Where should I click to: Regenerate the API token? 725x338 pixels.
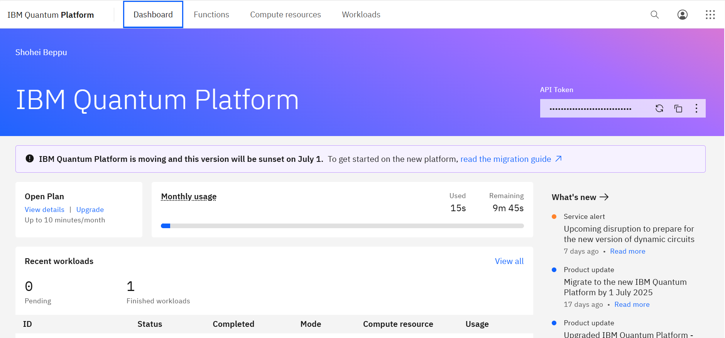tap(659, 109)
